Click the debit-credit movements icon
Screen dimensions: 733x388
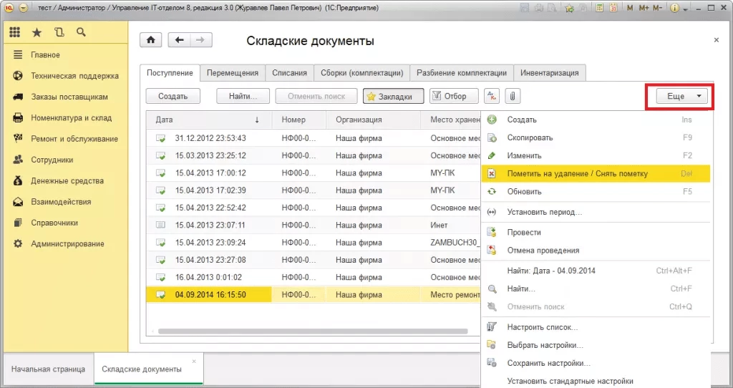point(491,96)
